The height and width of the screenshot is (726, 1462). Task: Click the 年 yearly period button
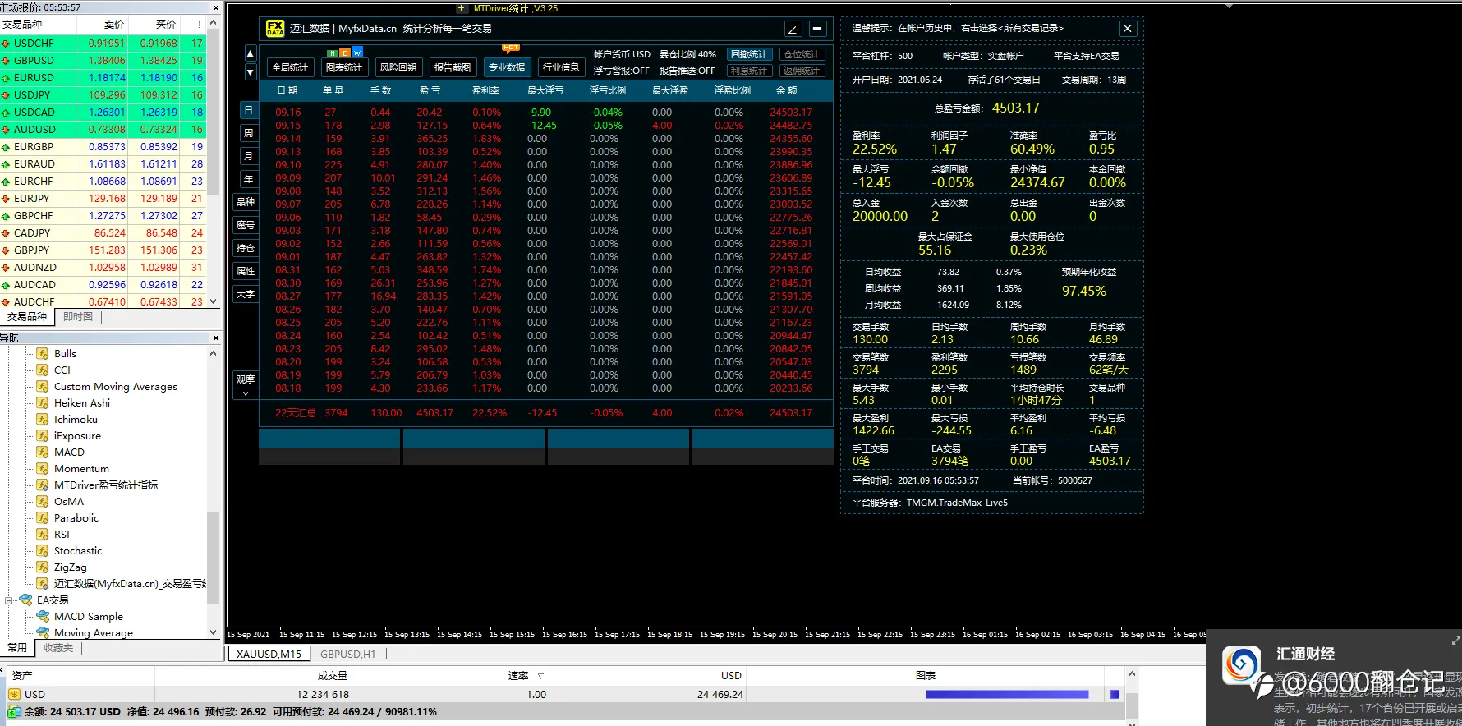[x=248, y=179]
